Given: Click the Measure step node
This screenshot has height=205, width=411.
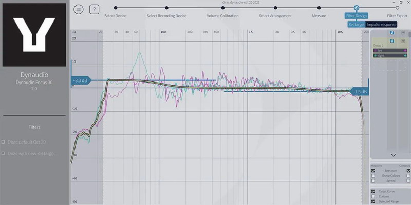Looking at the screenshot, I should (319, 8).
